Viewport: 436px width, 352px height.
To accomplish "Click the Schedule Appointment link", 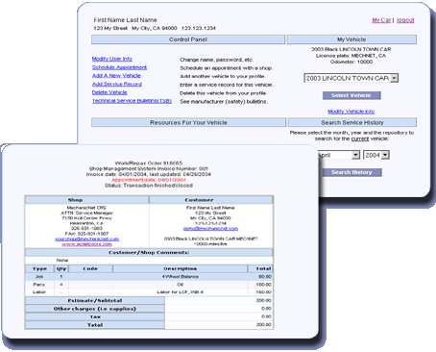I will click(119, 67).
